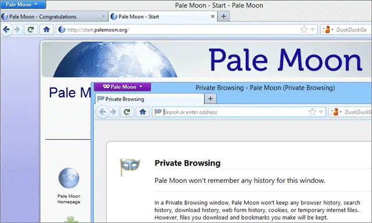Click the Pale Moon Homepage link text
This screenshot has width=372, height=223.
(x=69, y=199)
